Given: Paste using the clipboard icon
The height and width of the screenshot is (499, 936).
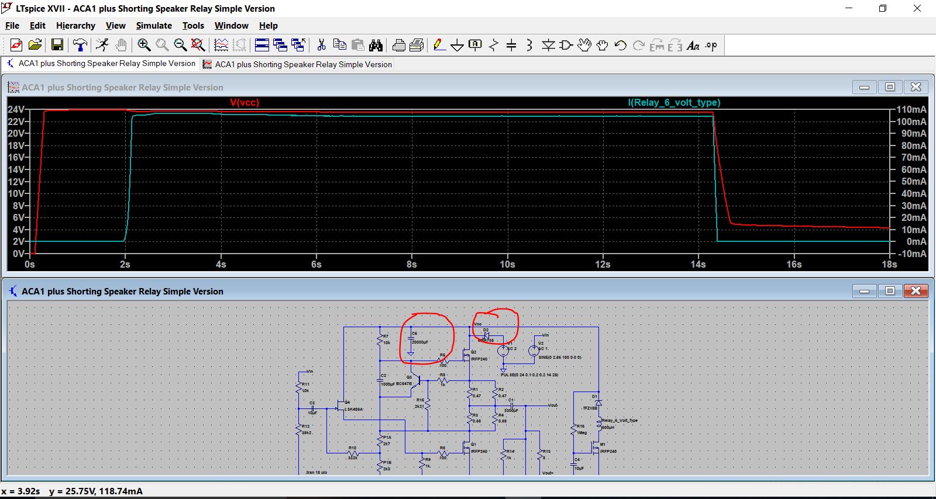Looking at the screenshot, I should click(x=357, y=45).
